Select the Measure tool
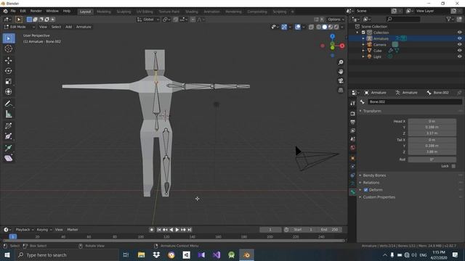The image size is (465, 261). [x=8, y=114]
